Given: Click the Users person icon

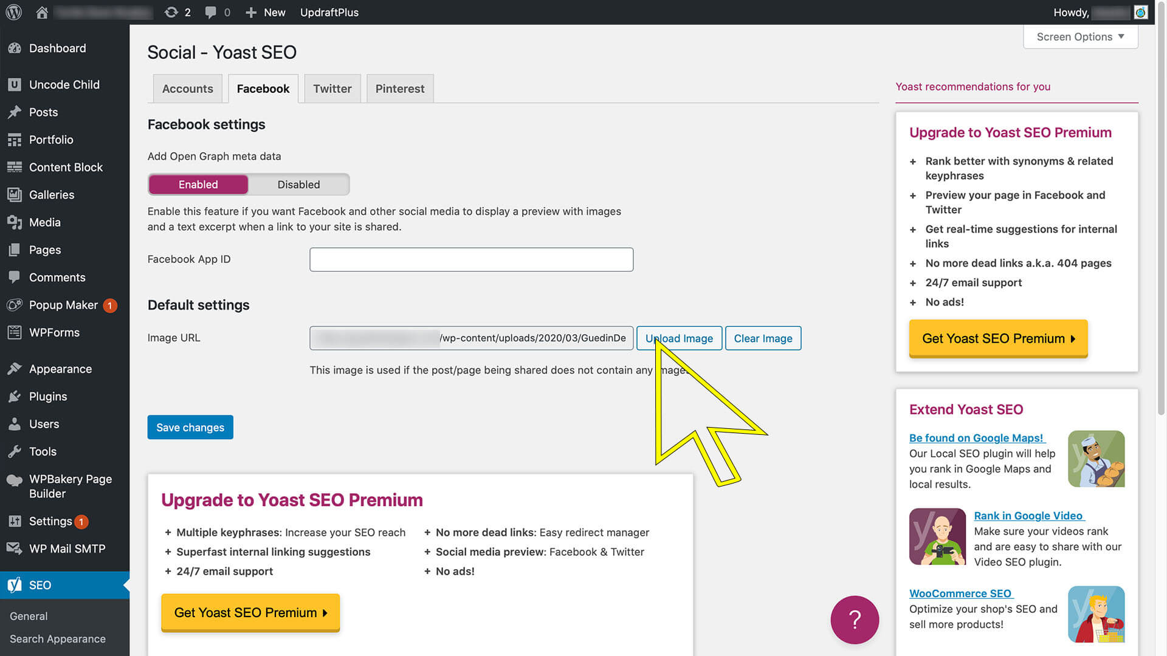Looking at the screenshot, I should [15, 424].
